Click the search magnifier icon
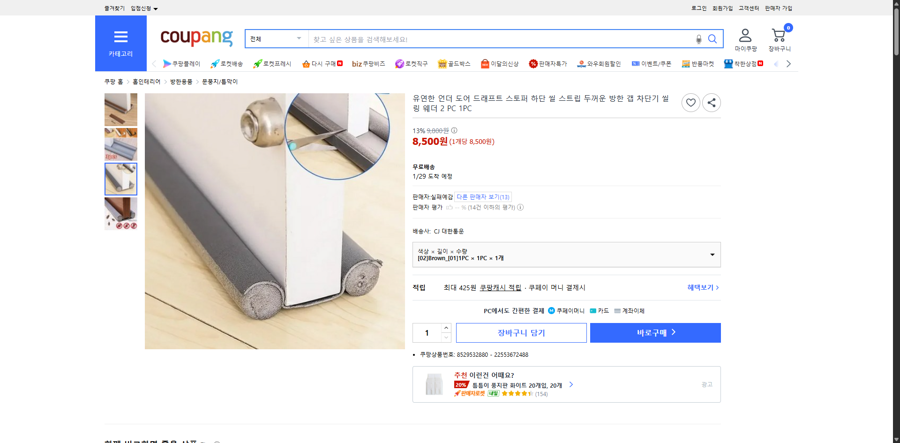900x443 pixels. point(712,39)
